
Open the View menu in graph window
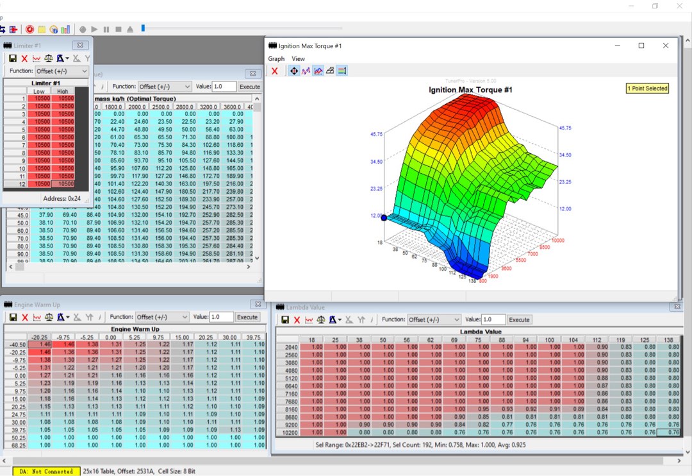coord(298,59)
